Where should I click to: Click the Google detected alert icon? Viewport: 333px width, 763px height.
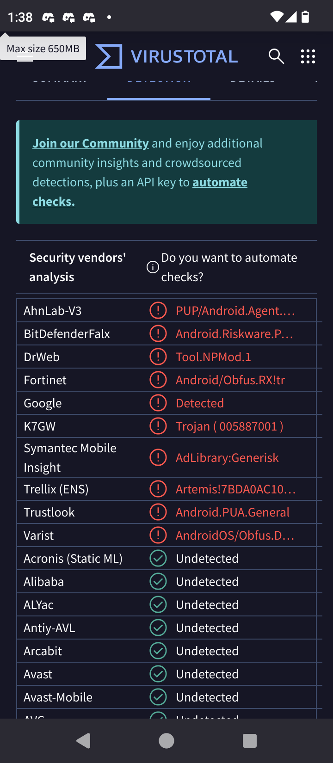point(158,403)
